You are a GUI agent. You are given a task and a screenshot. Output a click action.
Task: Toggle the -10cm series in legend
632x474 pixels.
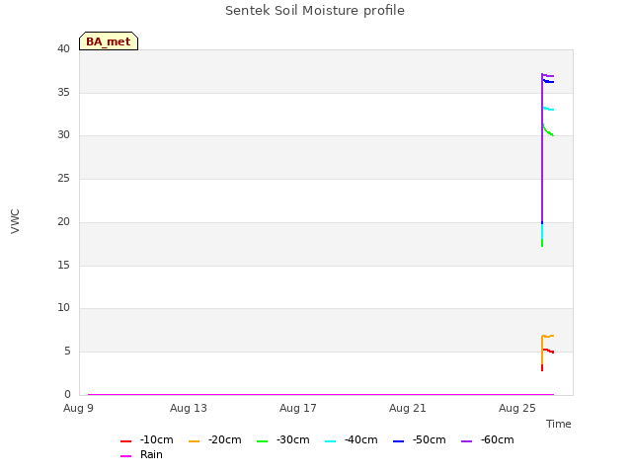pyautogui.click(x=147, y=440)
